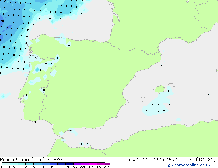Viewport: 218px width, 168px height.
Task: Pick the magenta swatch between 40 and 45
Action: click(x=93, y=164)
